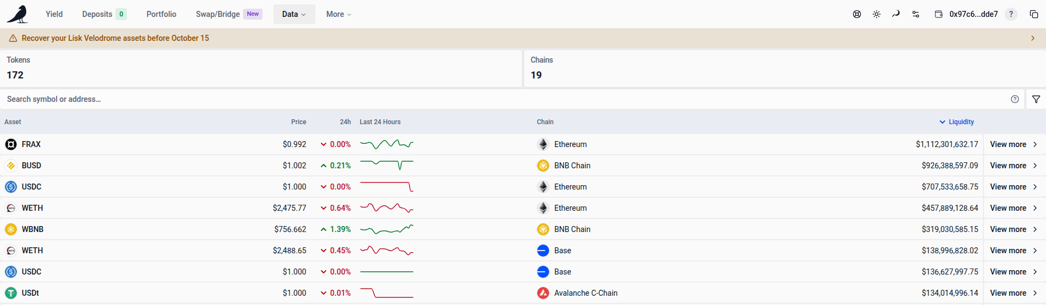Image resolution: width=1046 pixels, height=305 pixels.
Task: Click the warning triangle in the Lisk banner
Action: (13, 38)
